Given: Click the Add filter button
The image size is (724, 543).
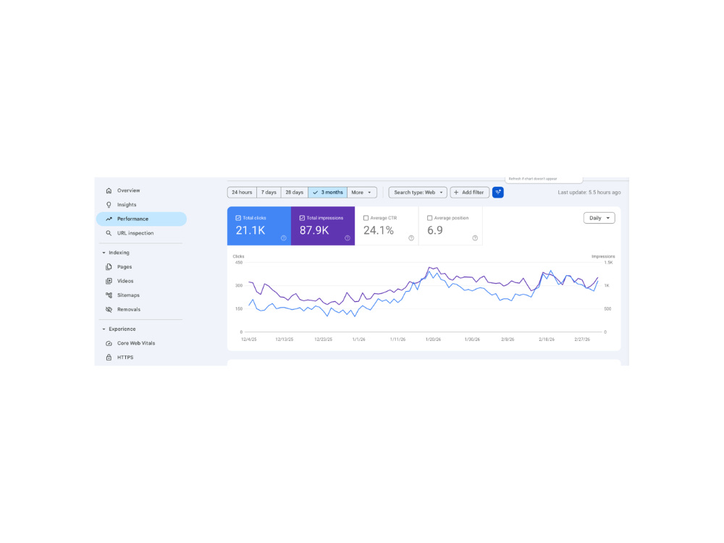Looking at the screenshot, I should (470, 193).
